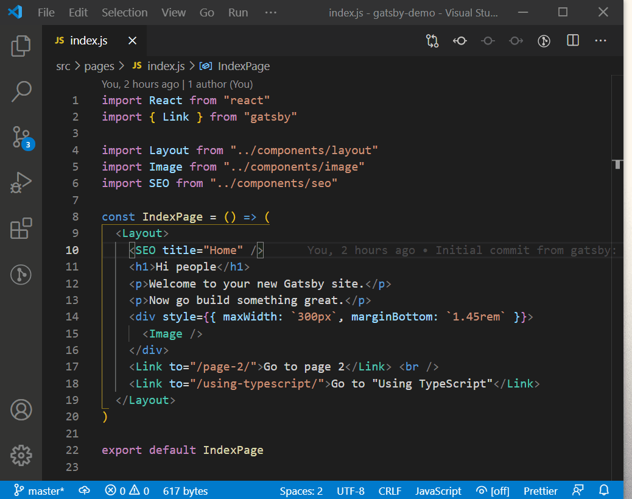
Task: Toggle the eye [off] status bar item
Action: (x=493, y=490)
